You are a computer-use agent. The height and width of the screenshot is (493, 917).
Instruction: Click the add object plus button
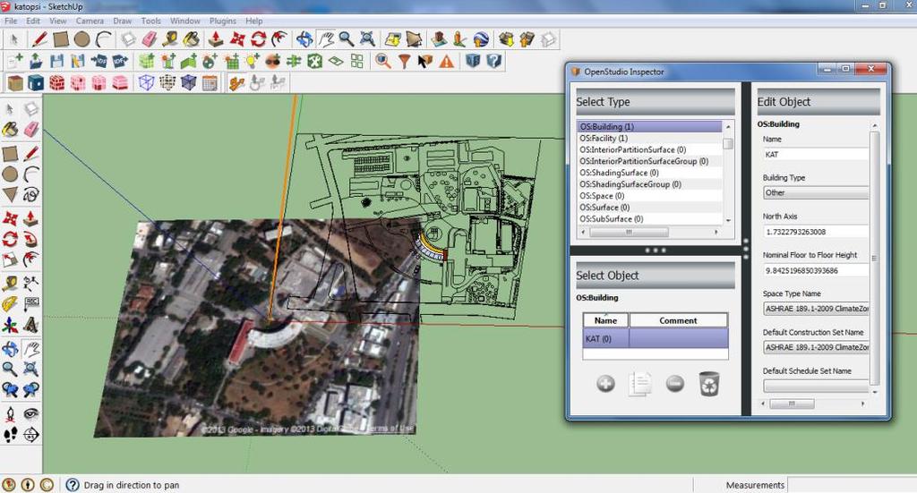606,384
